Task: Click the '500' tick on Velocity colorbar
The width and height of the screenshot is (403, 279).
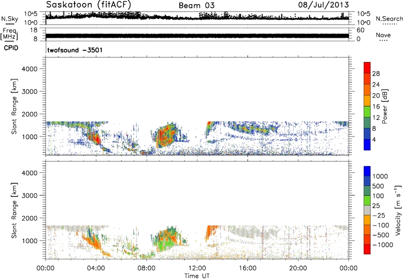Action: pyautogui.click(x=378, y=186)
